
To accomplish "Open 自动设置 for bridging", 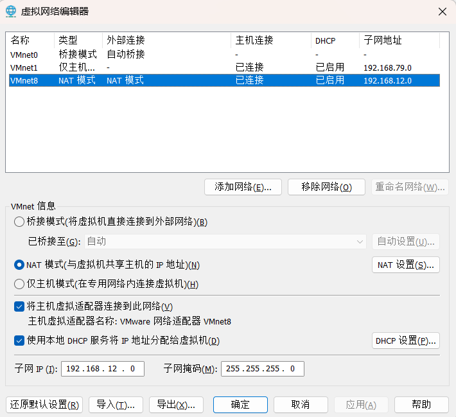I will (x=406, y=242).
